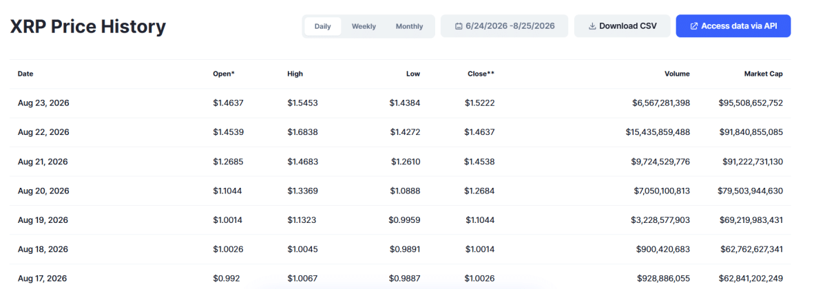816x289 pixels.
Task: Click the open price $1.4637 for Aug 23
Action: pos(228,103)
